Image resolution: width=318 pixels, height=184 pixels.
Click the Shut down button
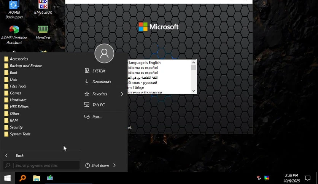click(x=97, y=165)
